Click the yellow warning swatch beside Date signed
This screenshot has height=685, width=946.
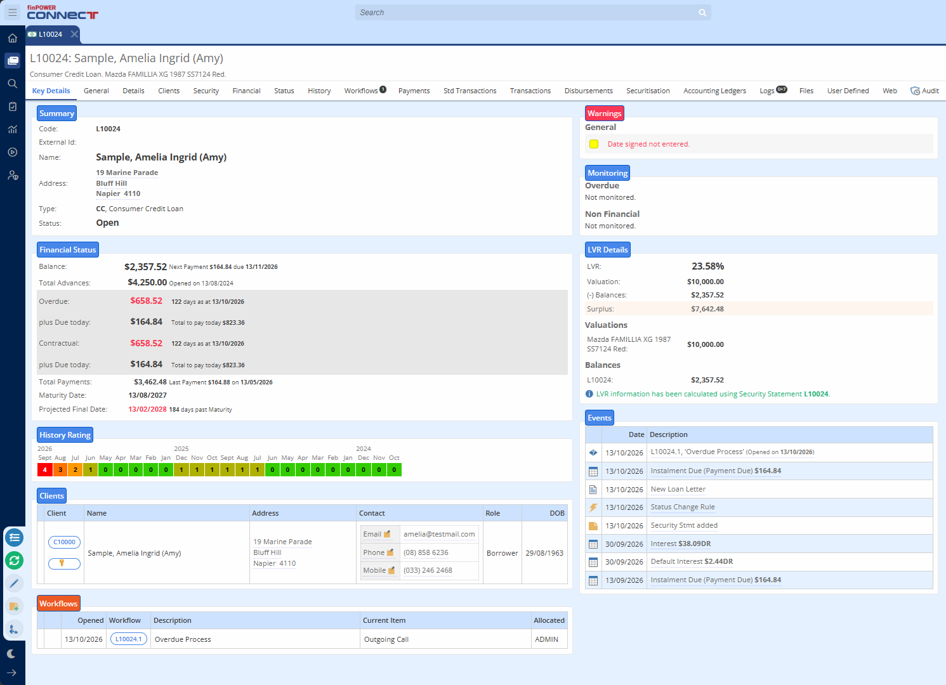click(x=594, y=144)
